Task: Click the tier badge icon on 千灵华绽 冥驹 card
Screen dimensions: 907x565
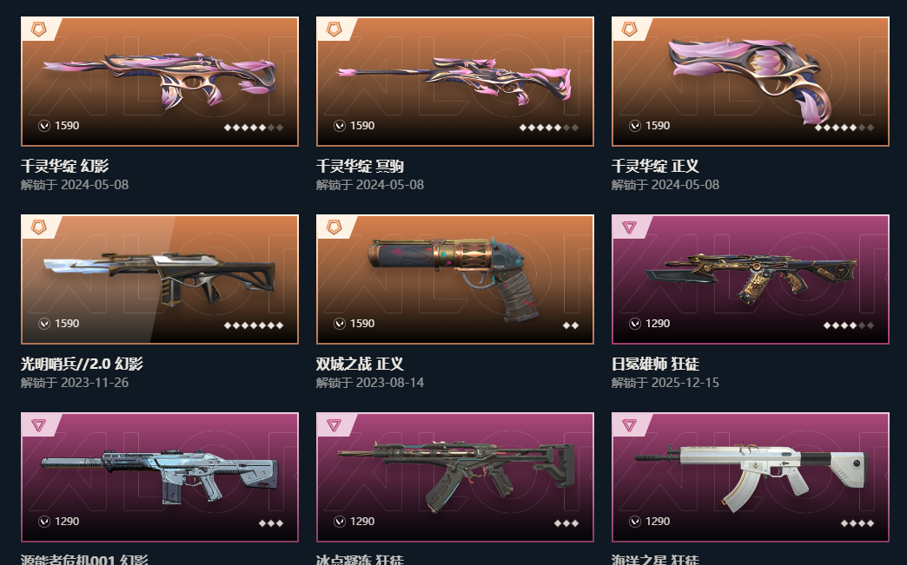Action: (x=334, y=29)
